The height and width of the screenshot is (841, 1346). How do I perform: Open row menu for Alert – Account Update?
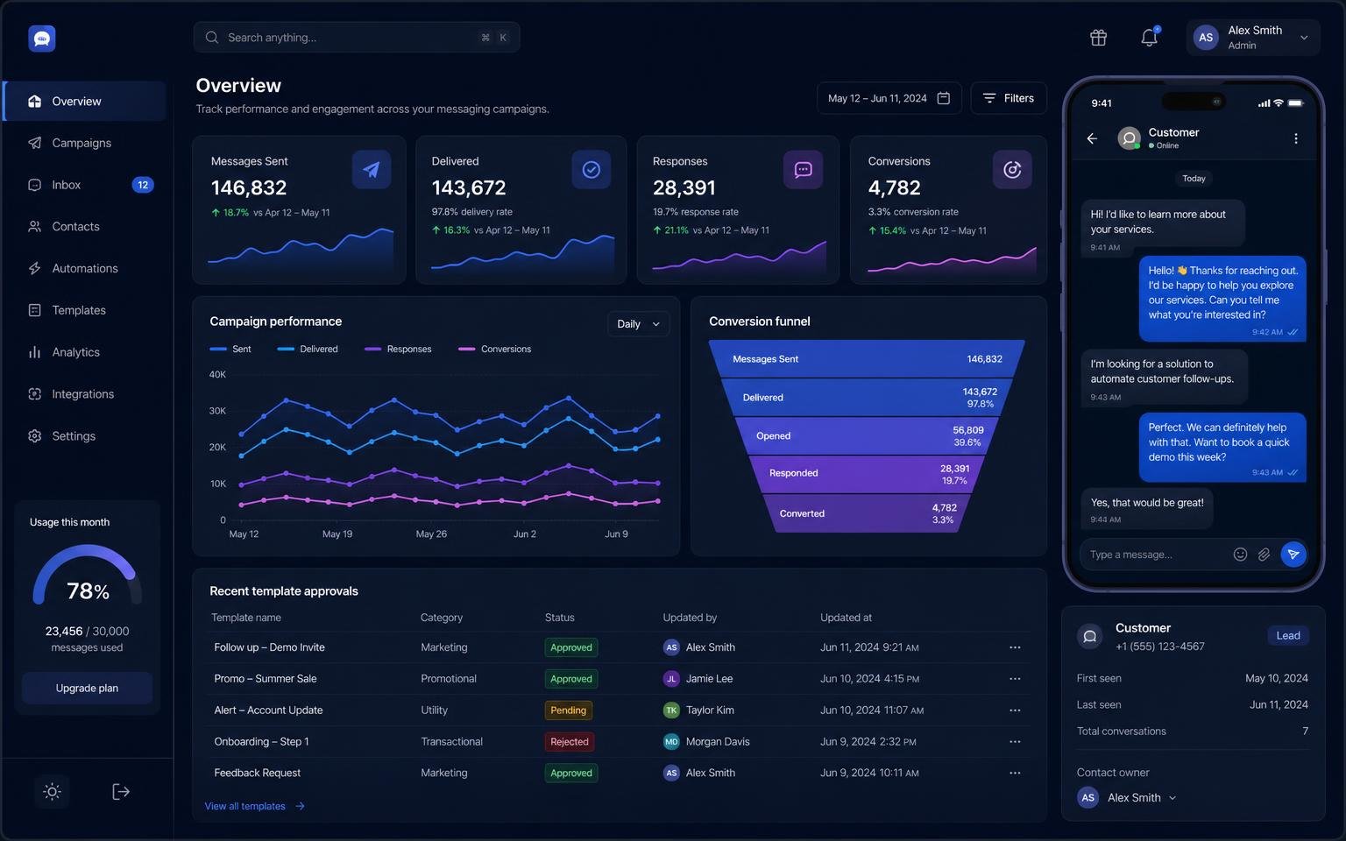click(x=1015, y=710)
